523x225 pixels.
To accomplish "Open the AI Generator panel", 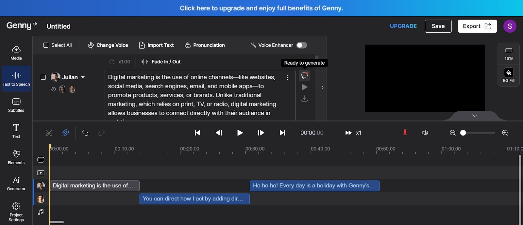I will click(16, 184).
